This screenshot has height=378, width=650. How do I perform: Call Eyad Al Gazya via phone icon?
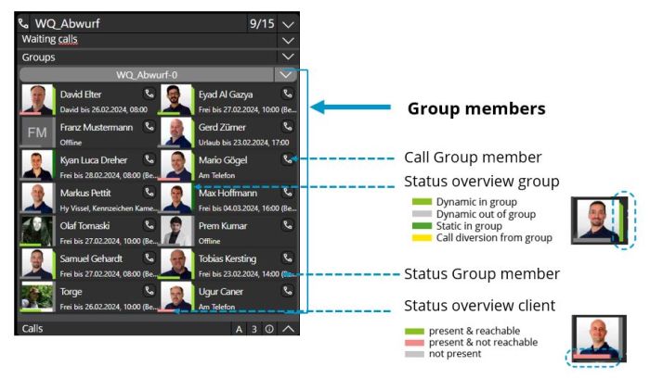[x=288, y=94]
